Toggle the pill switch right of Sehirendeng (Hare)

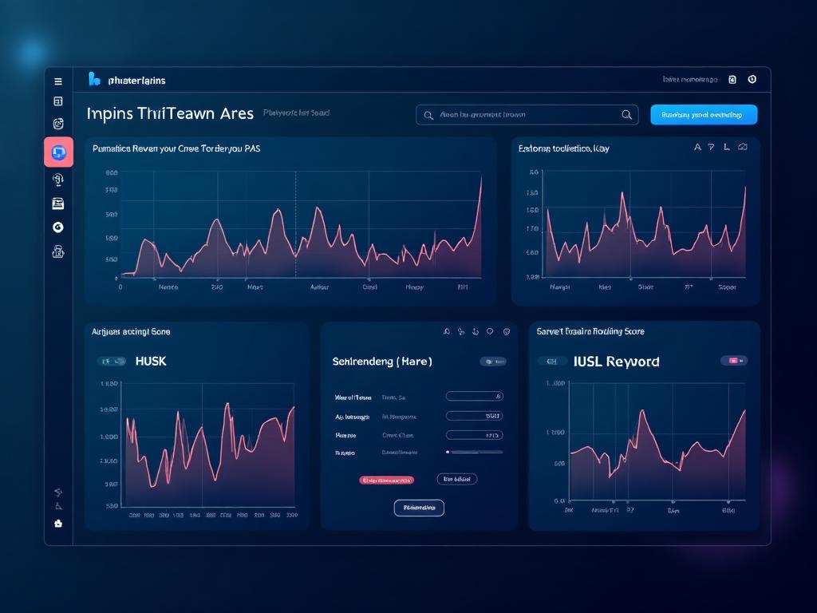coord(493,362)
